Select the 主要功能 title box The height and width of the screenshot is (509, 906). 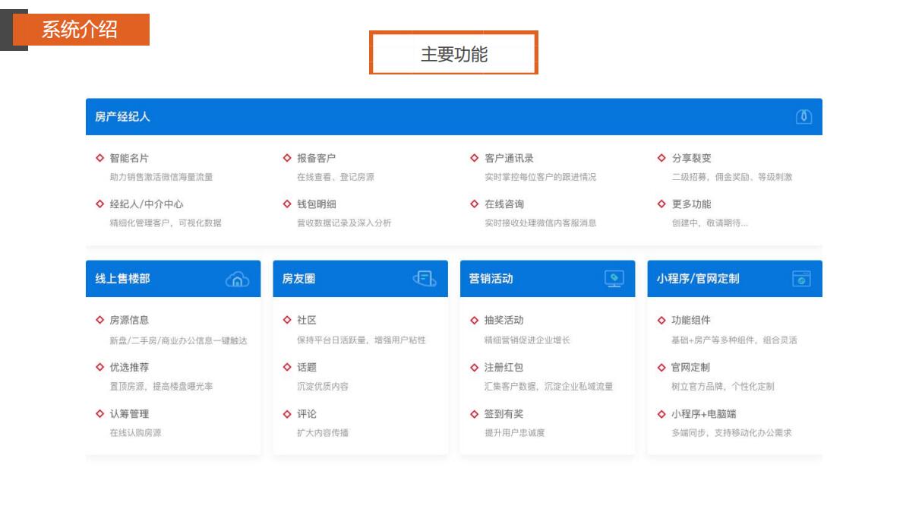453,53
